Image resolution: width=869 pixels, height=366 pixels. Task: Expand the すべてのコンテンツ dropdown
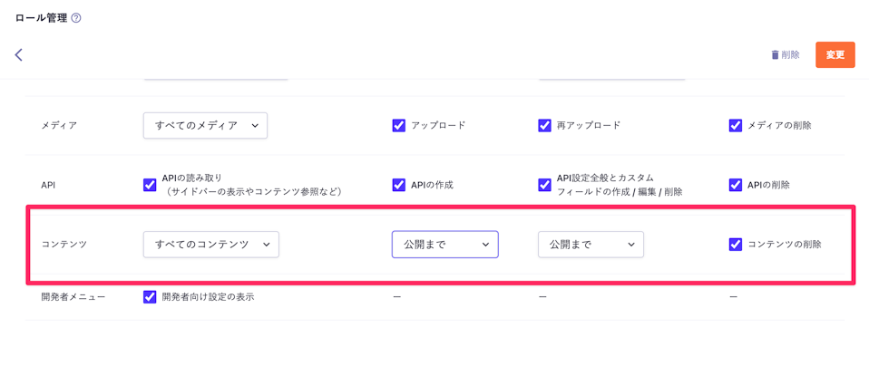click(211, 245)
